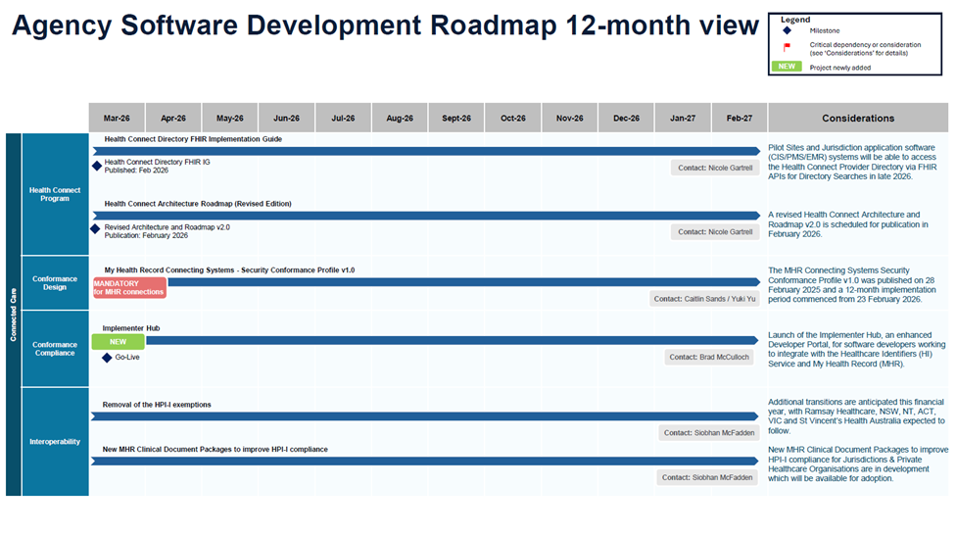Click the Go-Live milestone diamond
Image resolution: width=956 pixels, height=537 pixels.
click(x=107, y=358)
